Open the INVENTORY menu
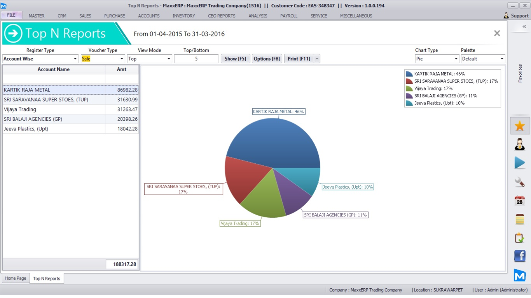Screen dimensions: 531x298 [183, 16]
